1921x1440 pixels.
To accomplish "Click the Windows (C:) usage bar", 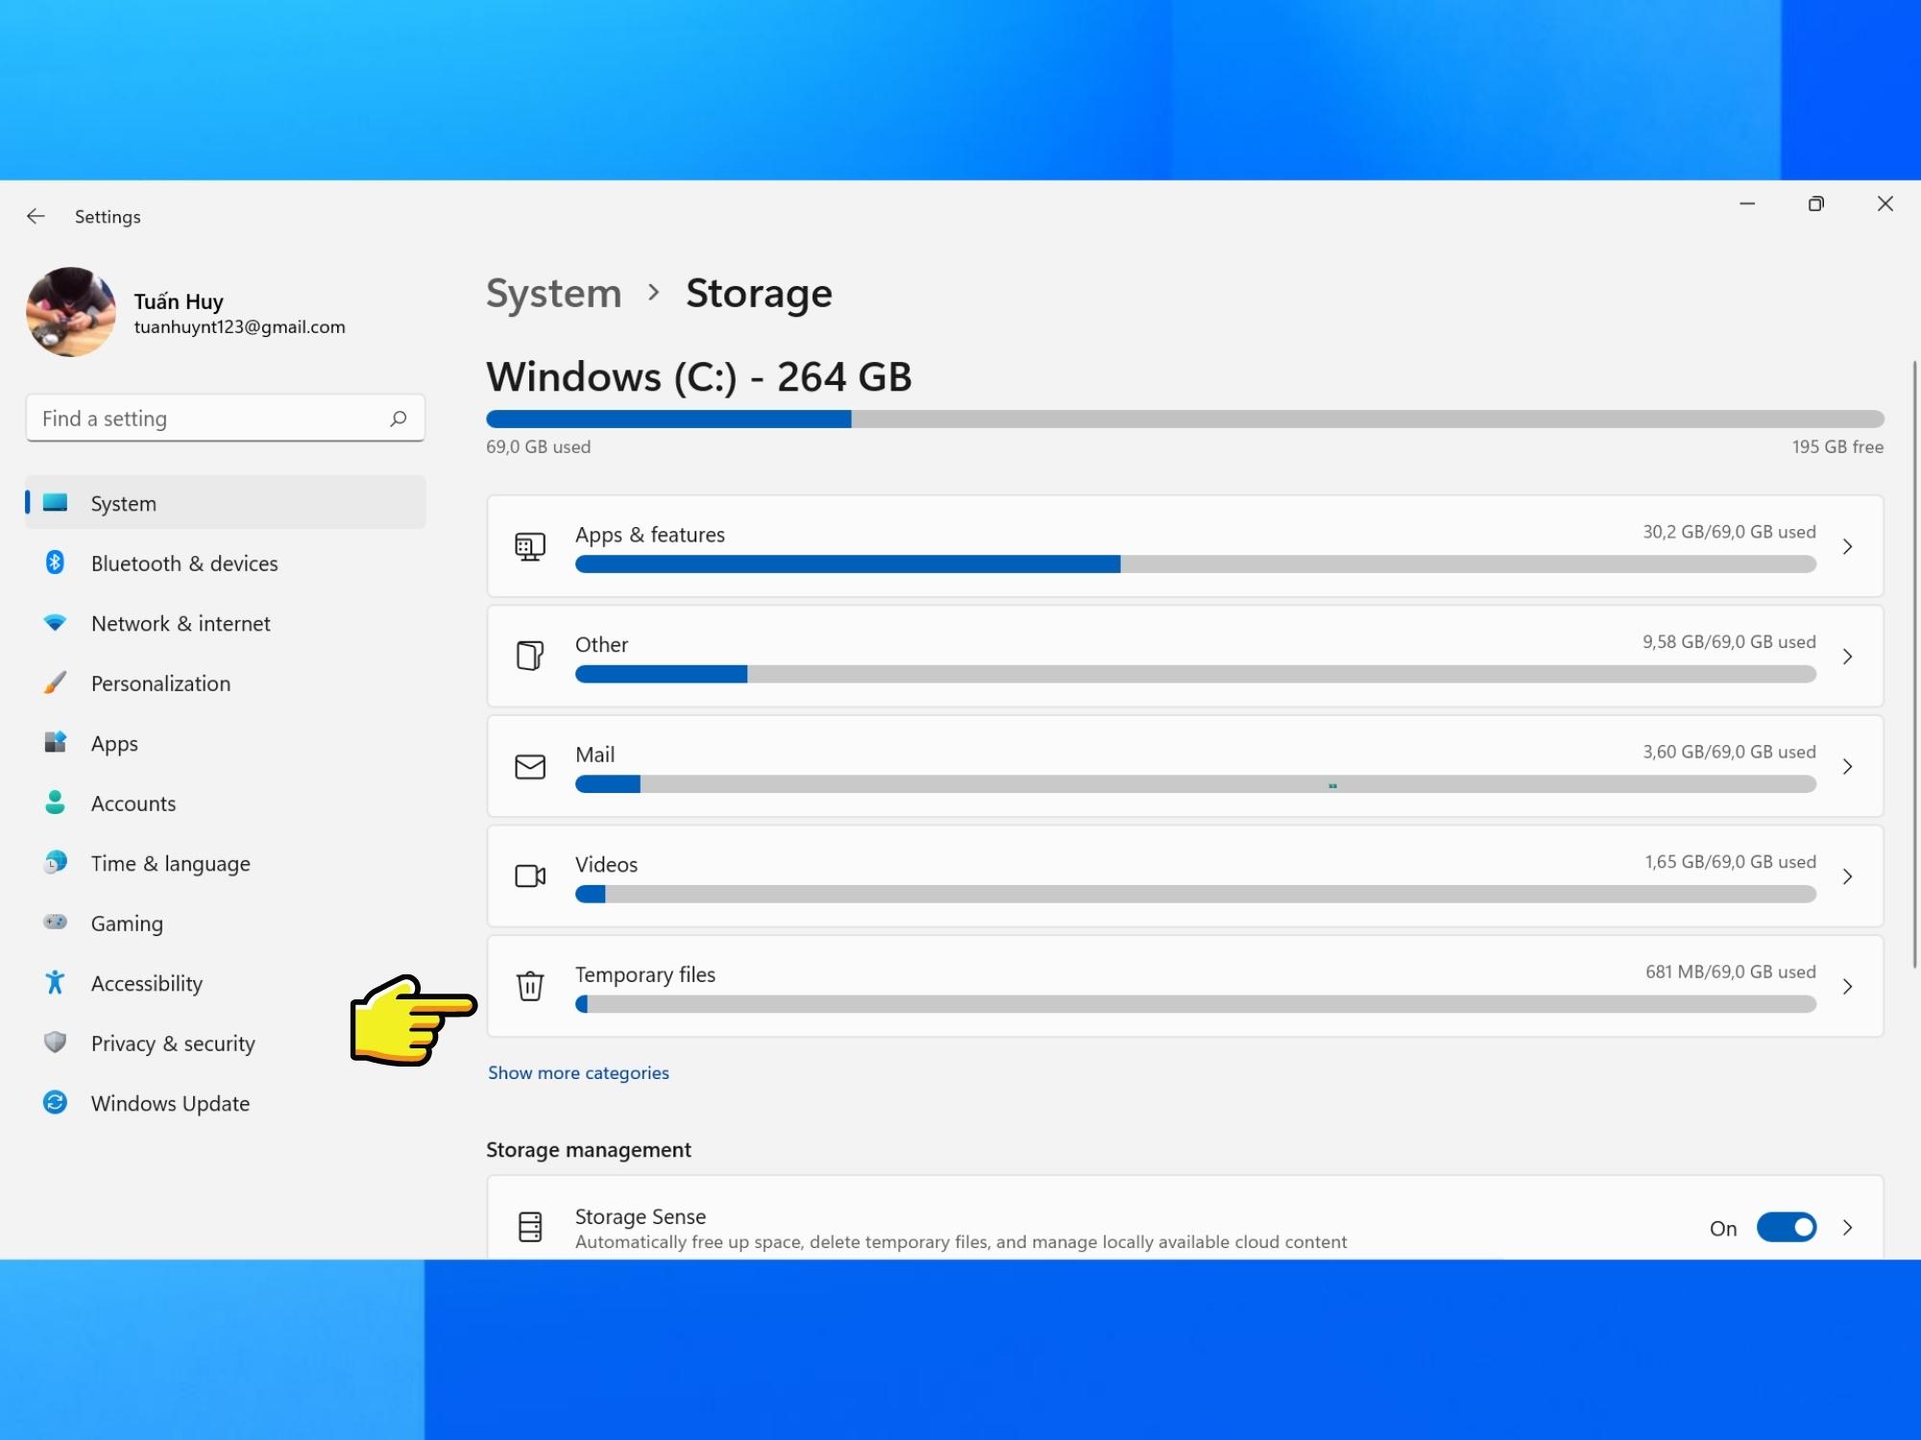I will pyautogui.click(x=1185, y=419).
